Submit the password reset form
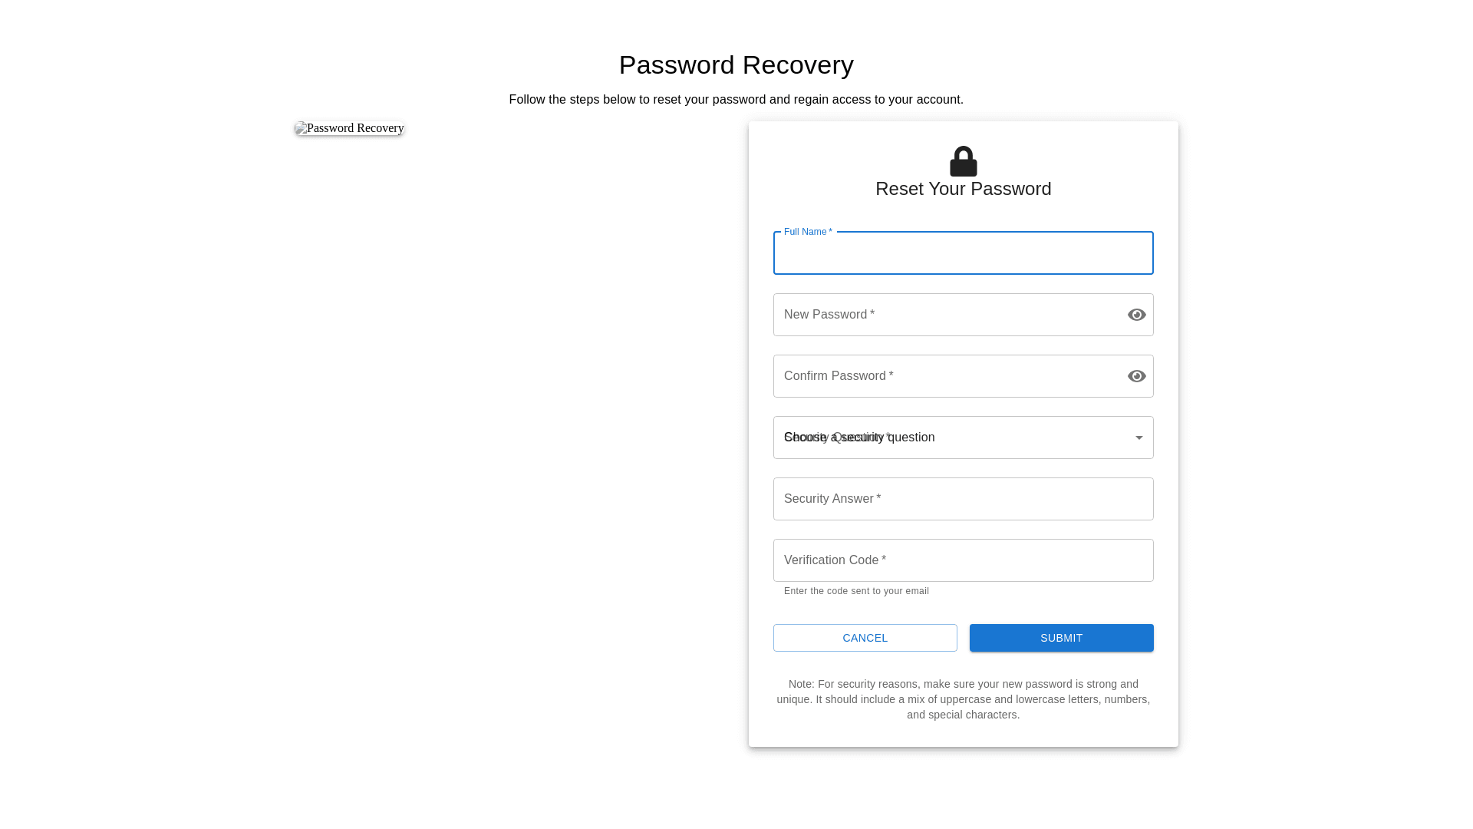This screenshot has height=829, width=1473. 1061,638
